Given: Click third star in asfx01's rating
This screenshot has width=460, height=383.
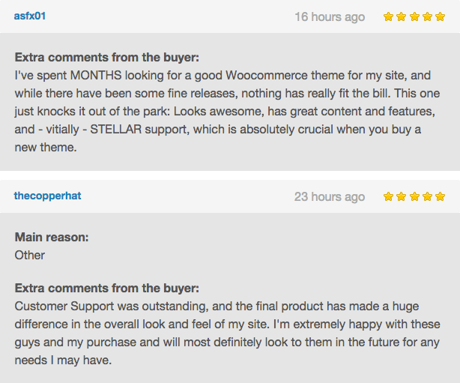Looking at the screenshot, I should pyautogui.click(x=414, y=16).
